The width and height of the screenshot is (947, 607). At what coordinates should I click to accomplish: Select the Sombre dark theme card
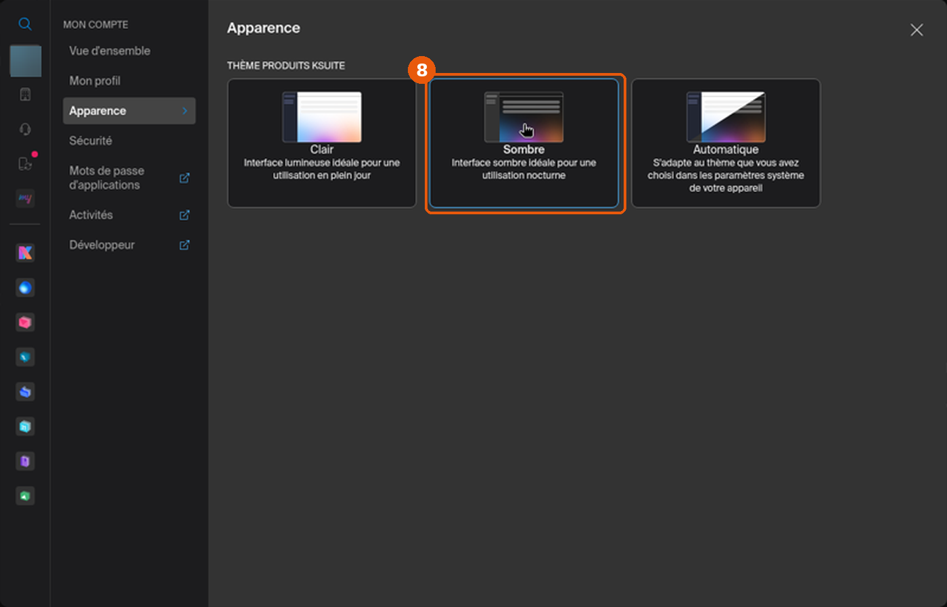pos(524,143)
